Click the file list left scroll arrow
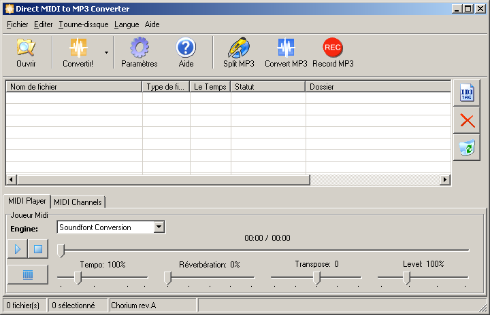 pyautogui.click(x=12, y=180)
